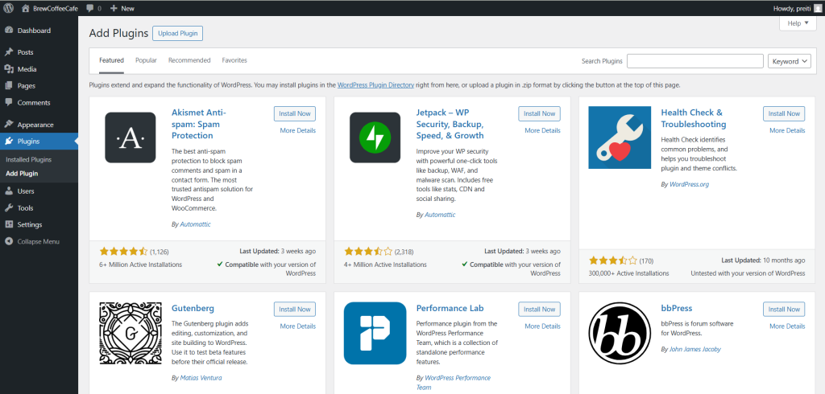Open More Details for bbPress
The image size is (825, 394).
[x=787, y=326]
